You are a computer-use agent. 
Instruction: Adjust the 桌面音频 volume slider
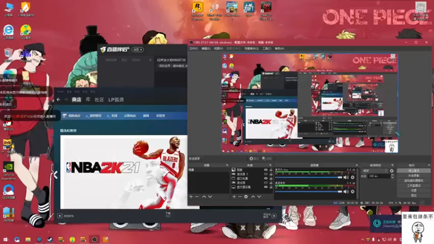[x=309, y=191]
